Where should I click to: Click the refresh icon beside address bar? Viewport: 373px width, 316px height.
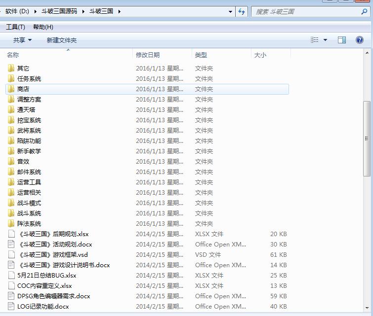(242, 11)
